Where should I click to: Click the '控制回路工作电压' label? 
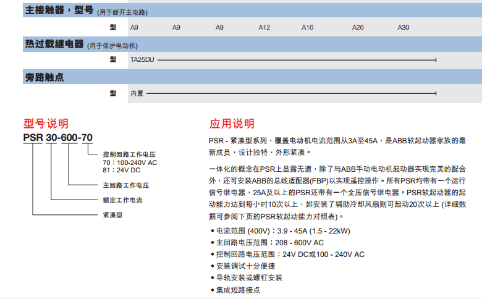(x=129, y=154)
